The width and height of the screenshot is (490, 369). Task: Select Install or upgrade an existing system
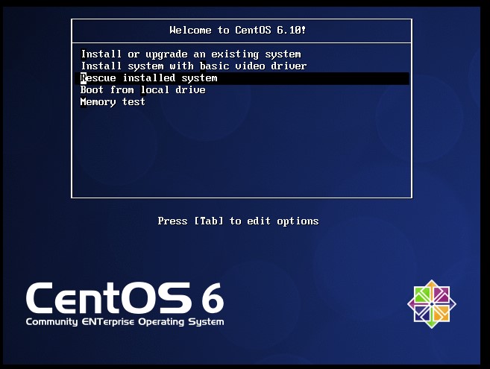pos(191,54)
